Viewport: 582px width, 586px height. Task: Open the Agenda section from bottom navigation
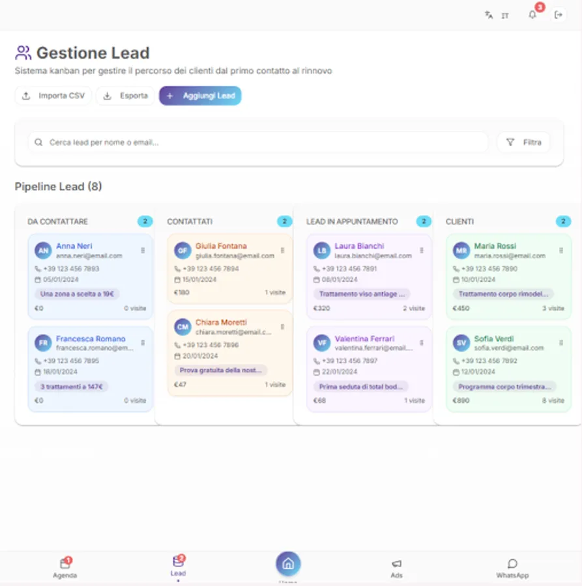(65, 566)
